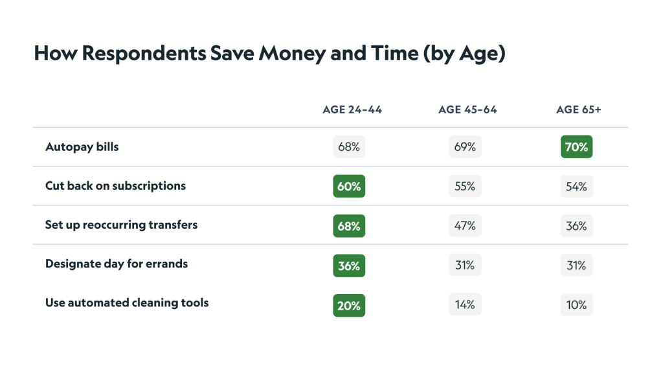
Task: Click the 54% value under AGE 65+
Action: point(576,187)
